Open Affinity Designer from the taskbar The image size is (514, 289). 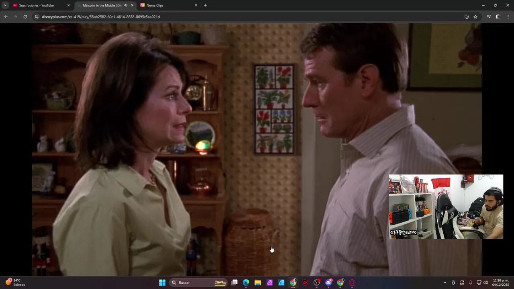281,283
